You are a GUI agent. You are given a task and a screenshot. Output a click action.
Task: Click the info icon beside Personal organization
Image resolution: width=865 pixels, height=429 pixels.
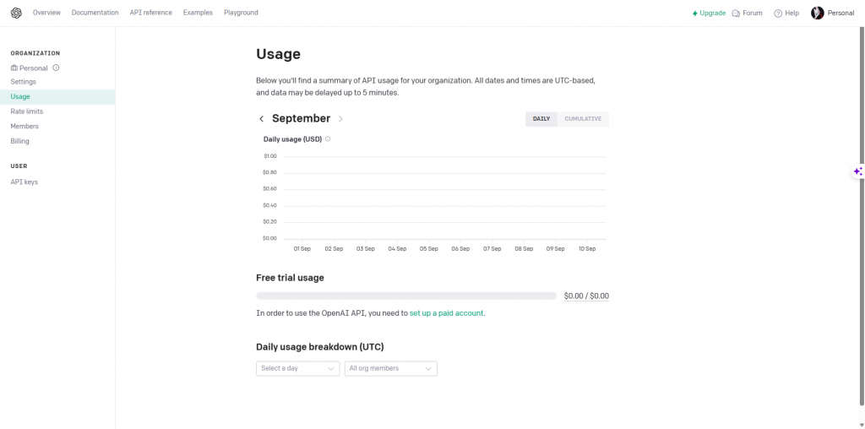(56, 68)
